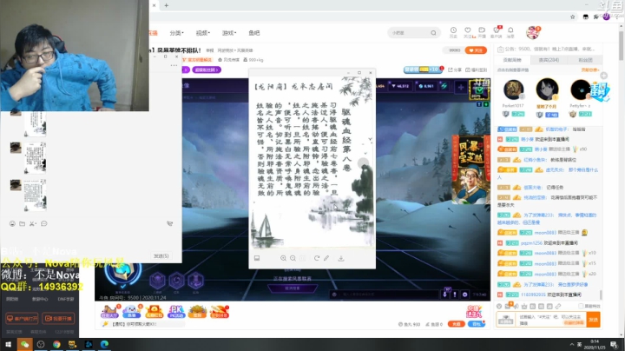The image size is (625, 351).
Task: Open Microsoft Edge from the Windows taskbar
Action: 104,344
